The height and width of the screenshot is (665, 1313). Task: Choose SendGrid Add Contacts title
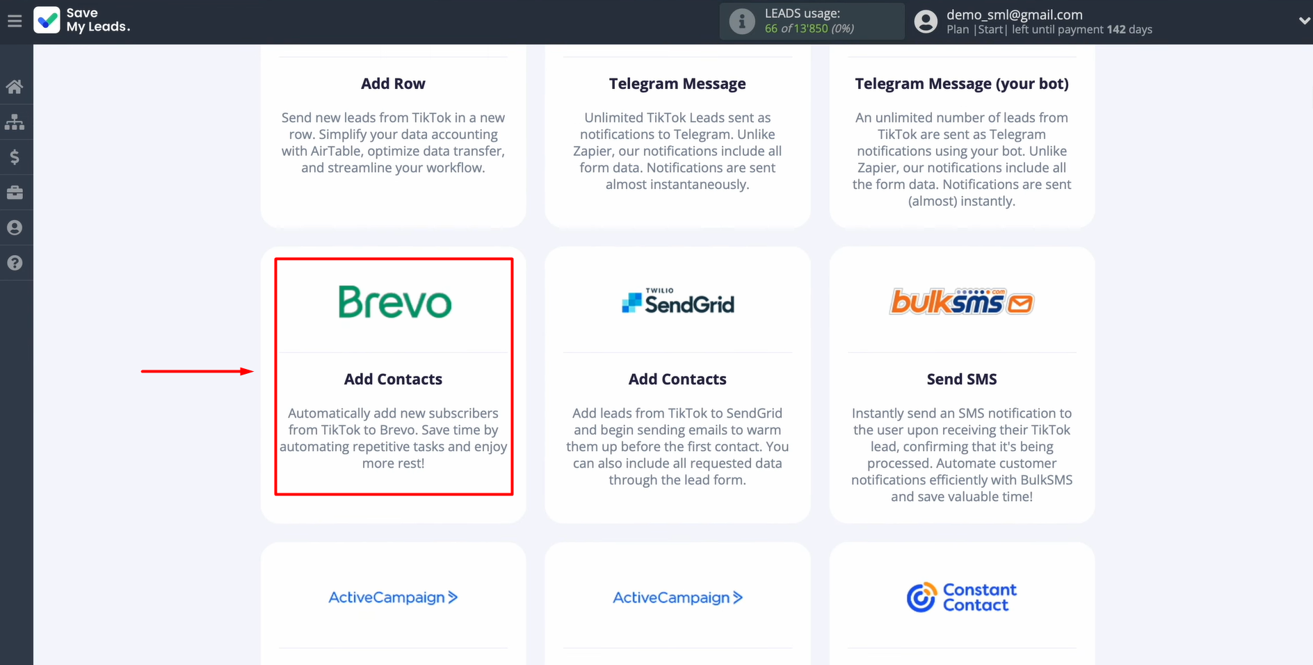point(677,379)
